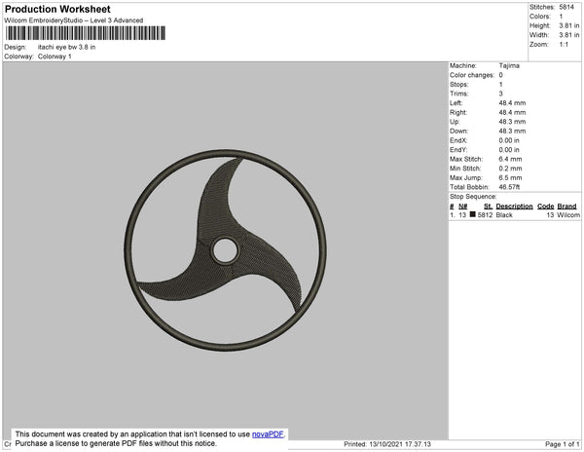Click the Height value 3.81 in
Image resolution: width=584 pixels, height=452 pixels.
coord(569,25)
